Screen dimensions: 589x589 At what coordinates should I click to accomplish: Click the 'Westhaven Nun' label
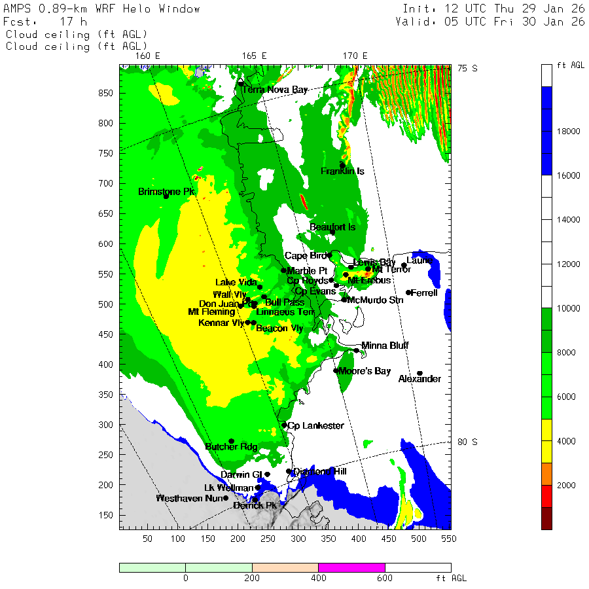189,498
